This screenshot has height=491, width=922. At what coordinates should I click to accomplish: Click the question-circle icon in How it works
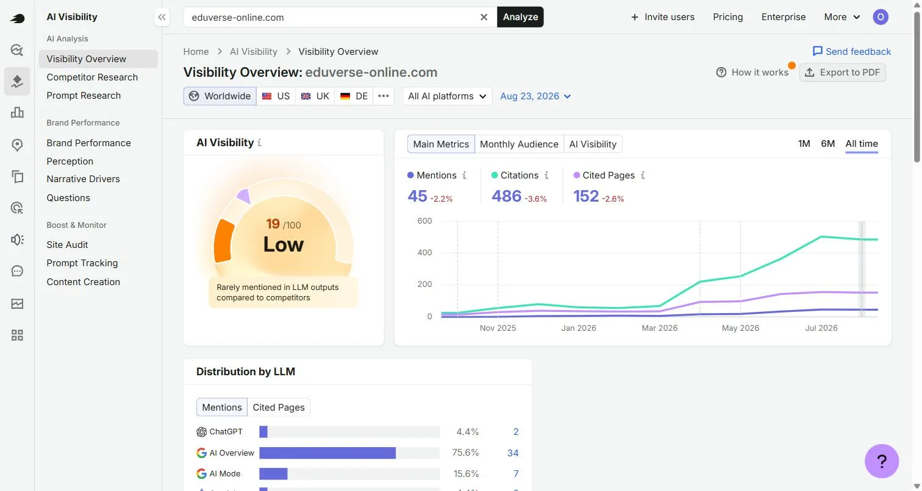(x=721, y=72)
